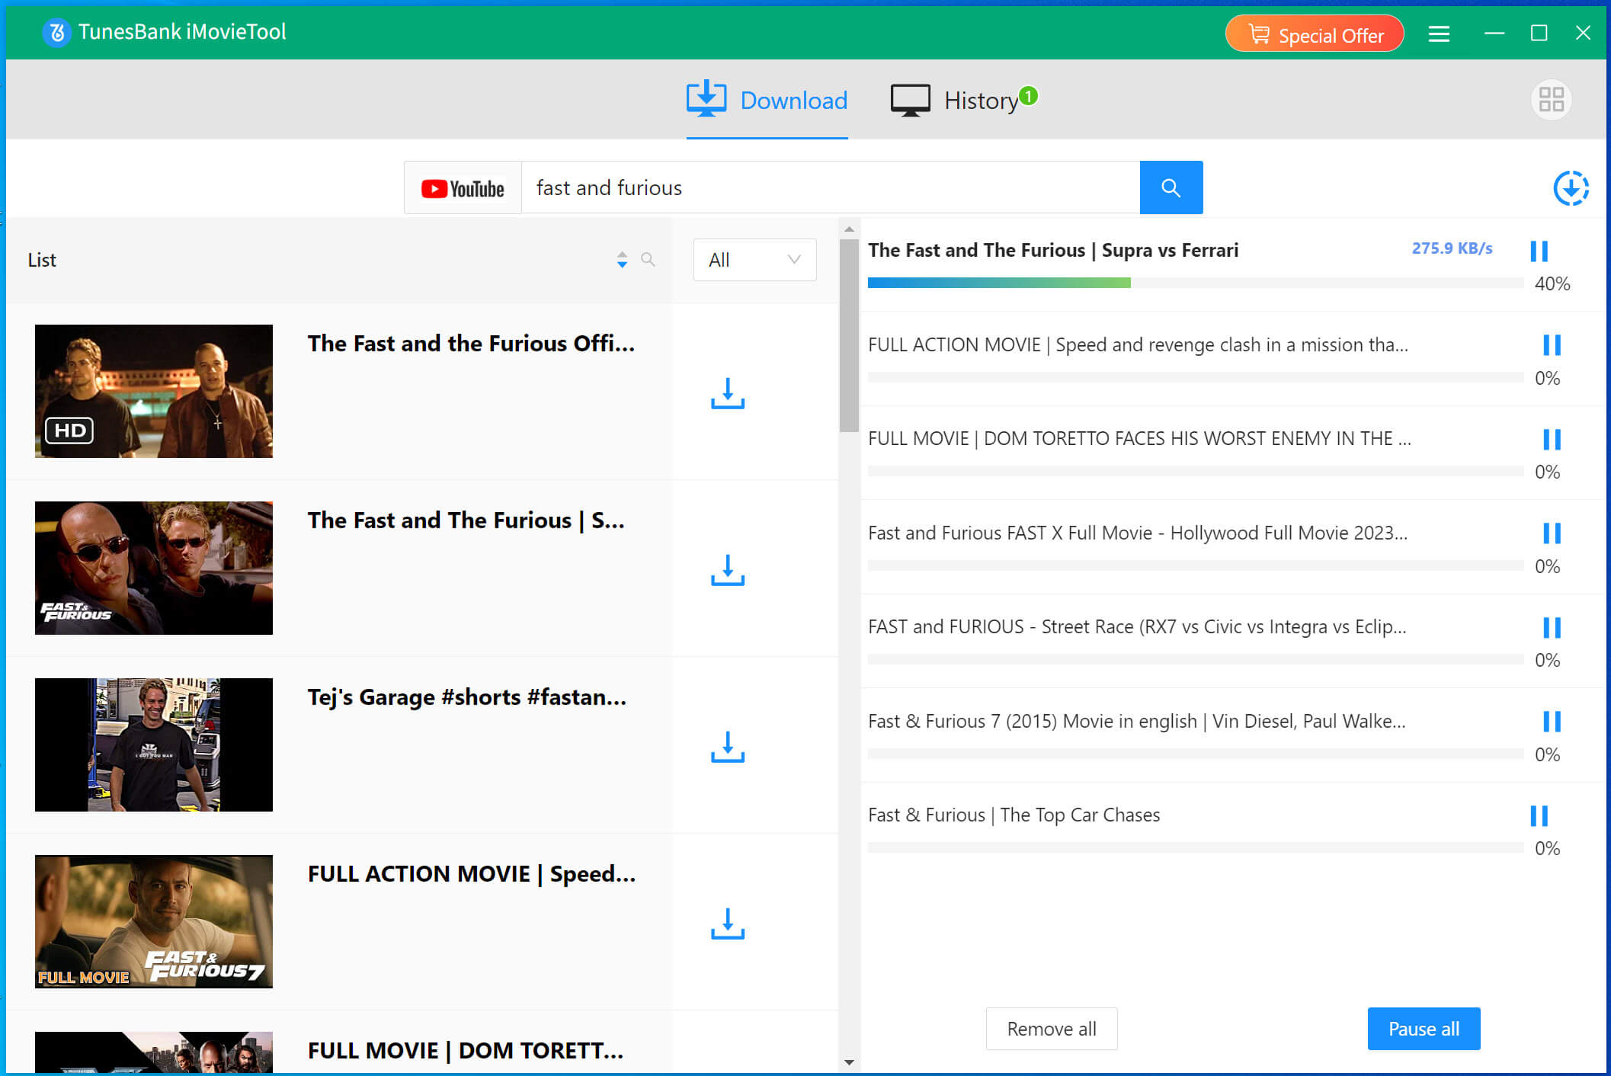
Task: Open the All filter dropdown
Action: click(x=754, y=260)
